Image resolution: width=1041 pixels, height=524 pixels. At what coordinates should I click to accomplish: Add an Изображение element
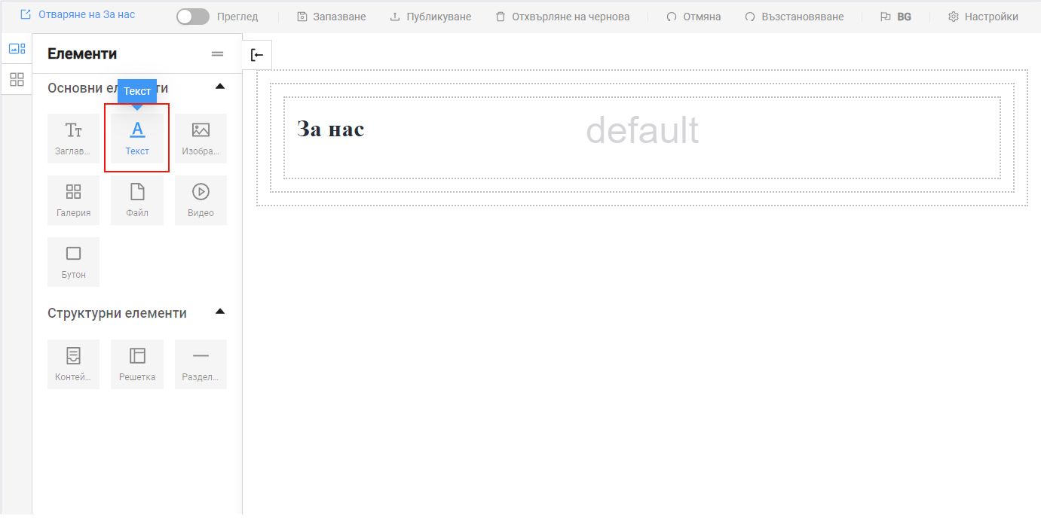201,138
